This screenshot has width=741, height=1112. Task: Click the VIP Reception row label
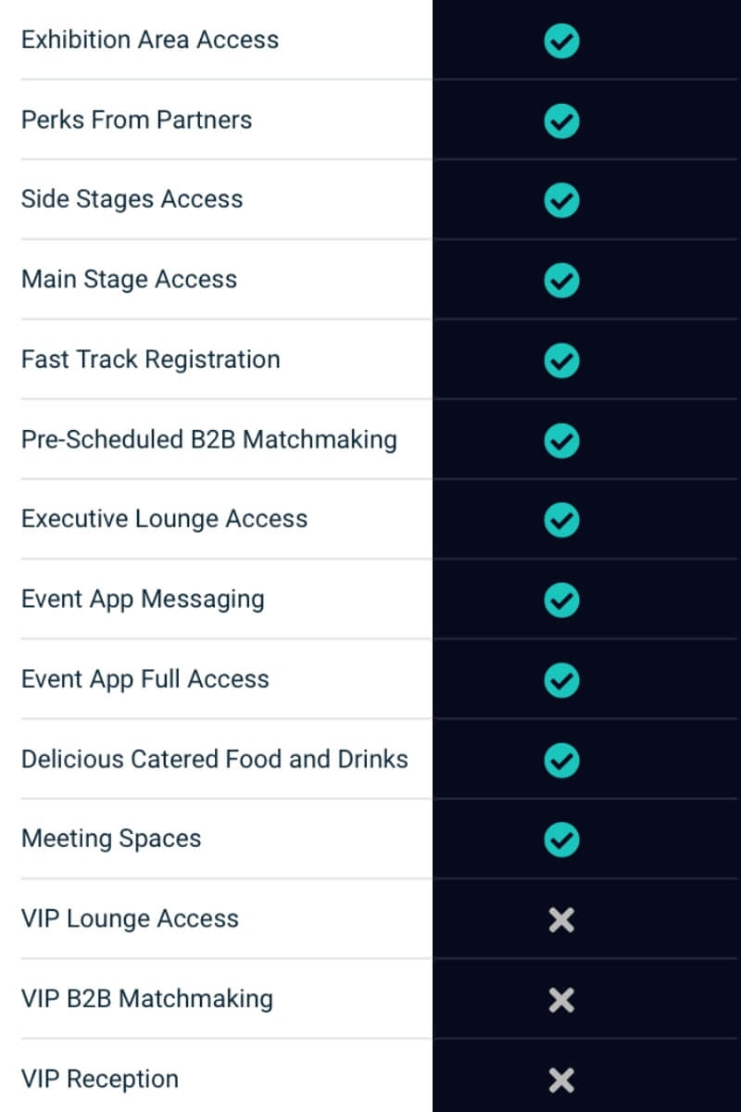[x=100, y=1079]
